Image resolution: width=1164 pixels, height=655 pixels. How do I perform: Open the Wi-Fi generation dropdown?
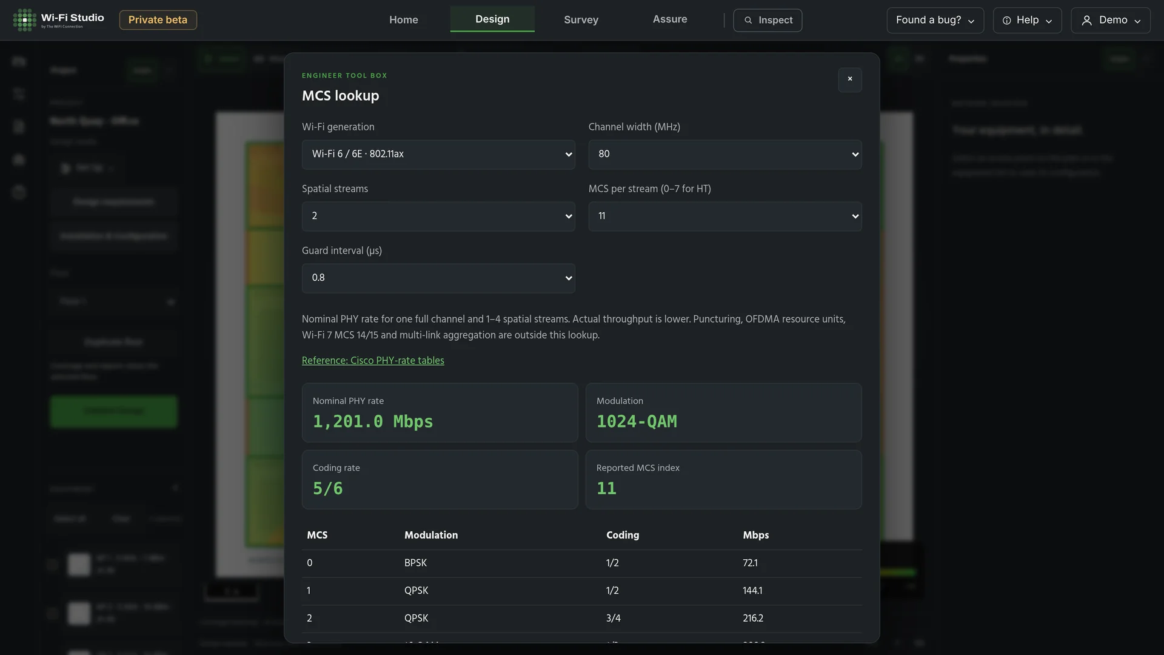tap(438, 154)
